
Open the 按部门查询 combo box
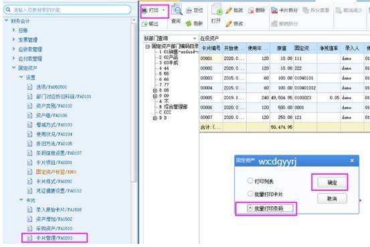(171, 38)
